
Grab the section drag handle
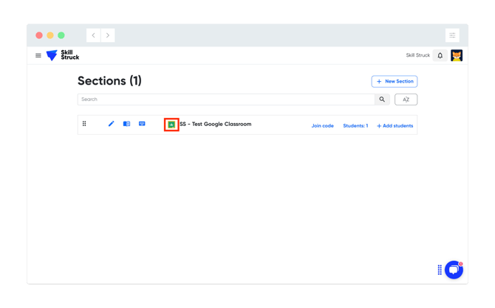[x=84, y=124]
